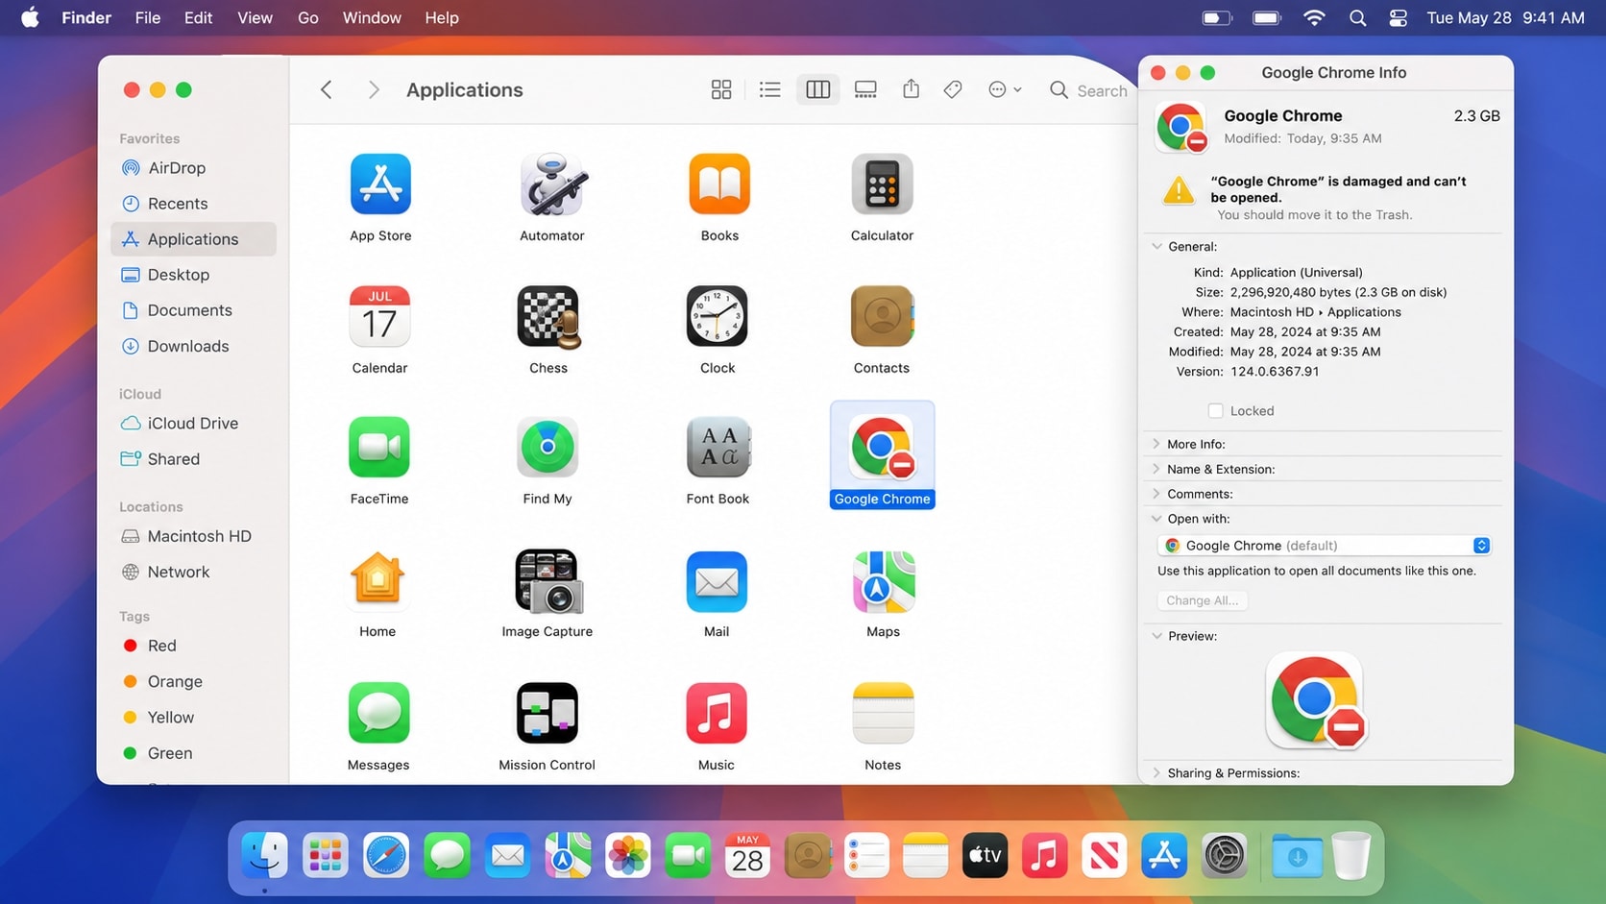Open the 'Open with' Google Chrome dropdown
The height and width of the screenshot is (904, 1606).
point(1325,546)
